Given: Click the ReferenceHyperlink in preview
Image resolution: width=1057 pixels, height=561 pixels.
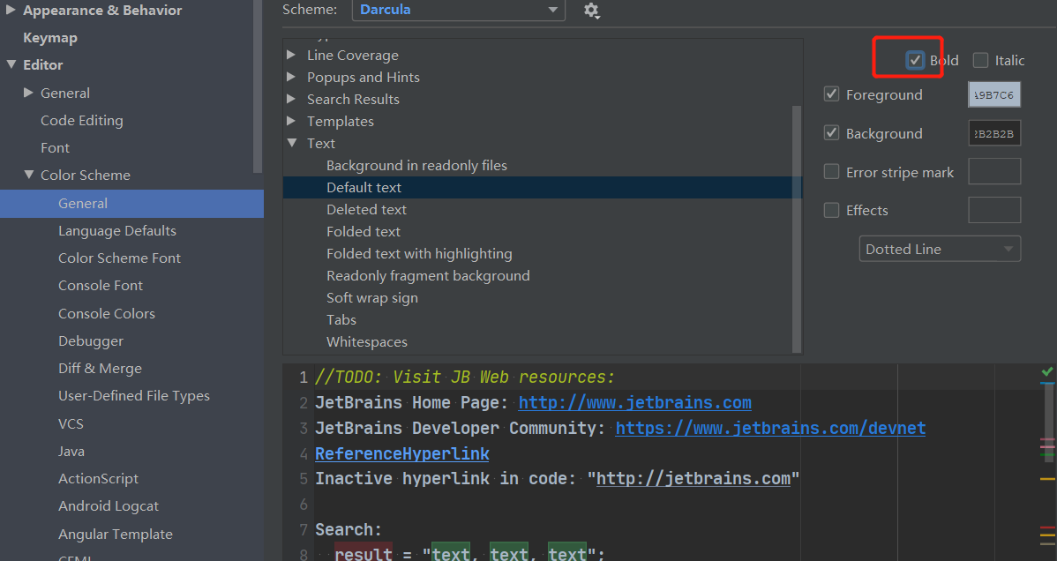Looking at the screenshot, I should [401, 453].
